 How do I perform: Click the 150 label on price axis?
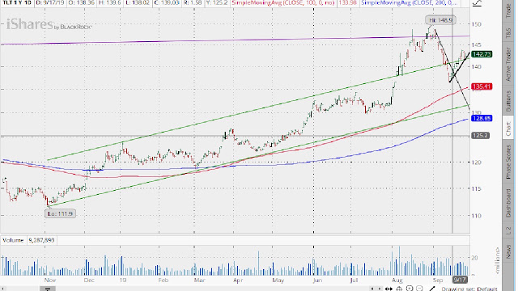click(x=477, y=24)
